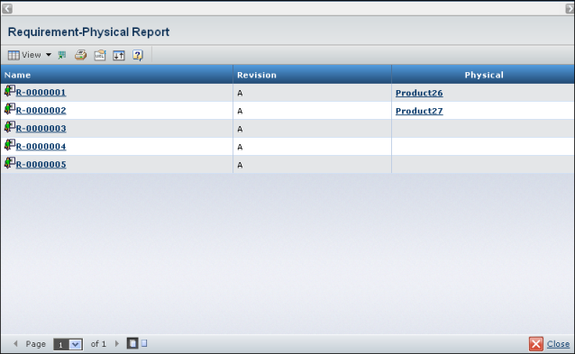
Task: Open help via question mark icon
Action: 138,55
